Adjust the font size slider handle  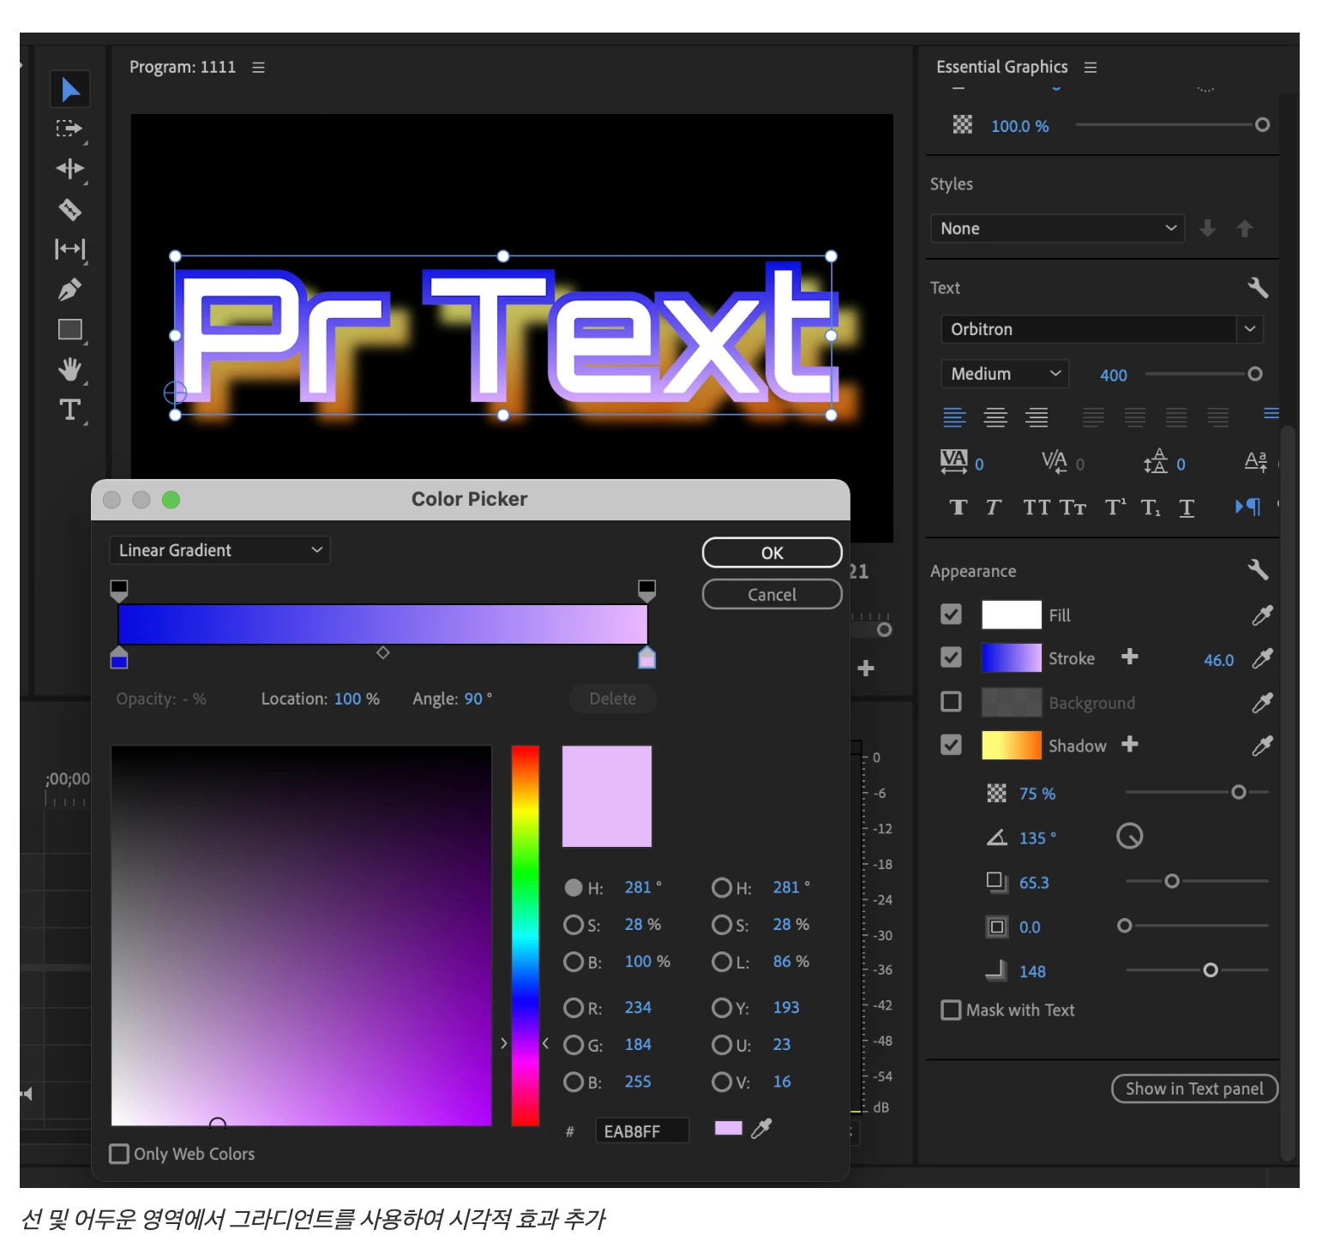click(x=1254, y=374)
